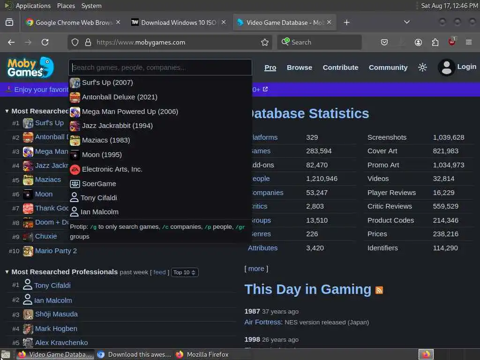Screen dimensions: 480x360
Task: Click Firefox back arrow button
Action: pyautogui.click(x=11, y=42)
